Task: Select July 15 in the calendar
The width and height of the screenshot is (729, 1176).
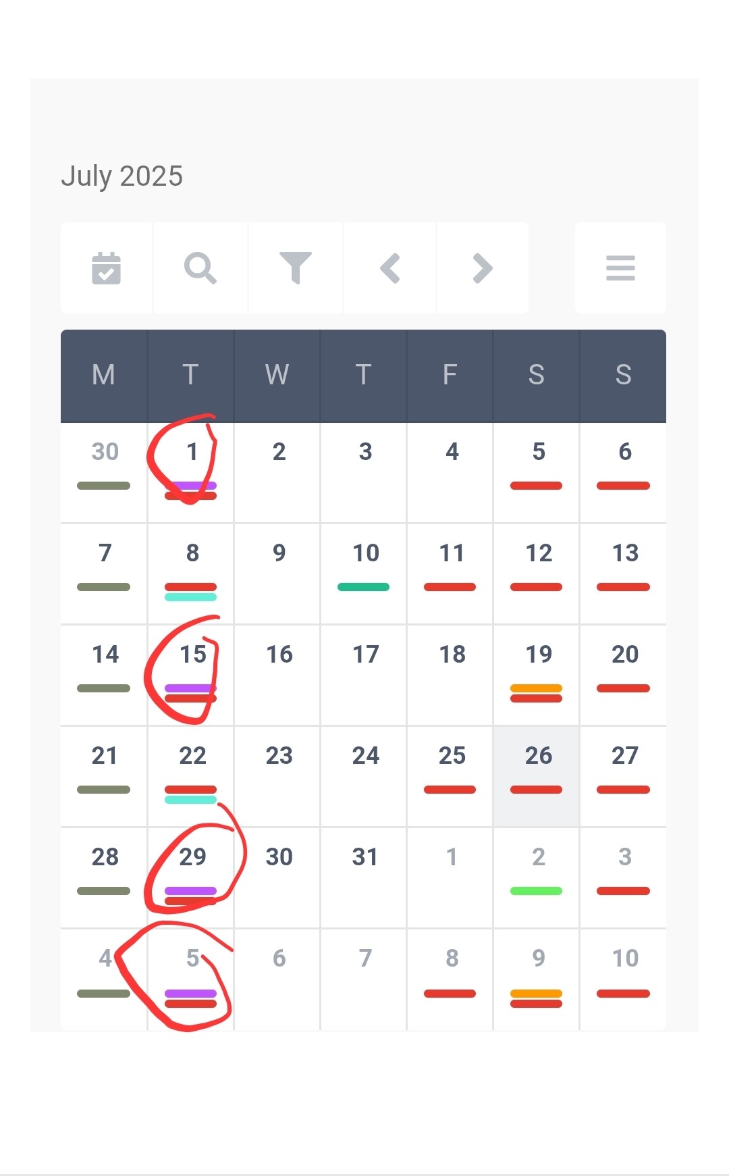Action: [191, 675]
